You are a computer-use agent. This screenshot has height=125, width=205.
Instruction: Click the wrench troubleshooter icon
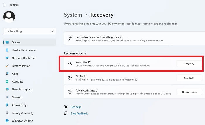(70, 39)
